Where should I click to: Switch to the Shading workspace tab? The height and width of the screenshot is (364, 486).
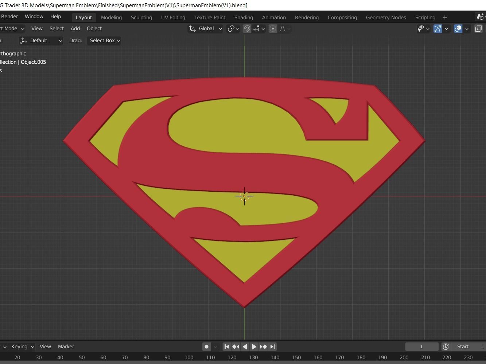tap(244, 17)
